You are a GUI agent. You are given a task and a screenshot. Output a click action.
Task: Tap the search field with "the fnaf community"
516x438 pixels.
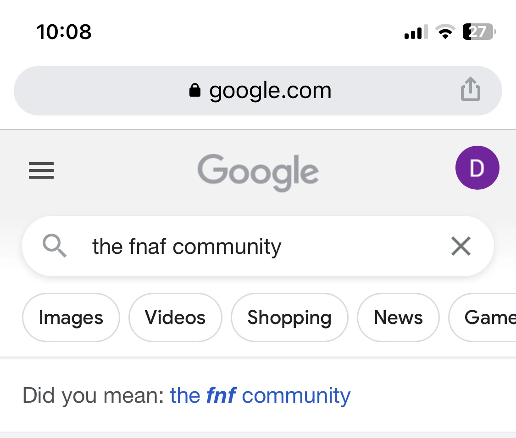point(229,246)
